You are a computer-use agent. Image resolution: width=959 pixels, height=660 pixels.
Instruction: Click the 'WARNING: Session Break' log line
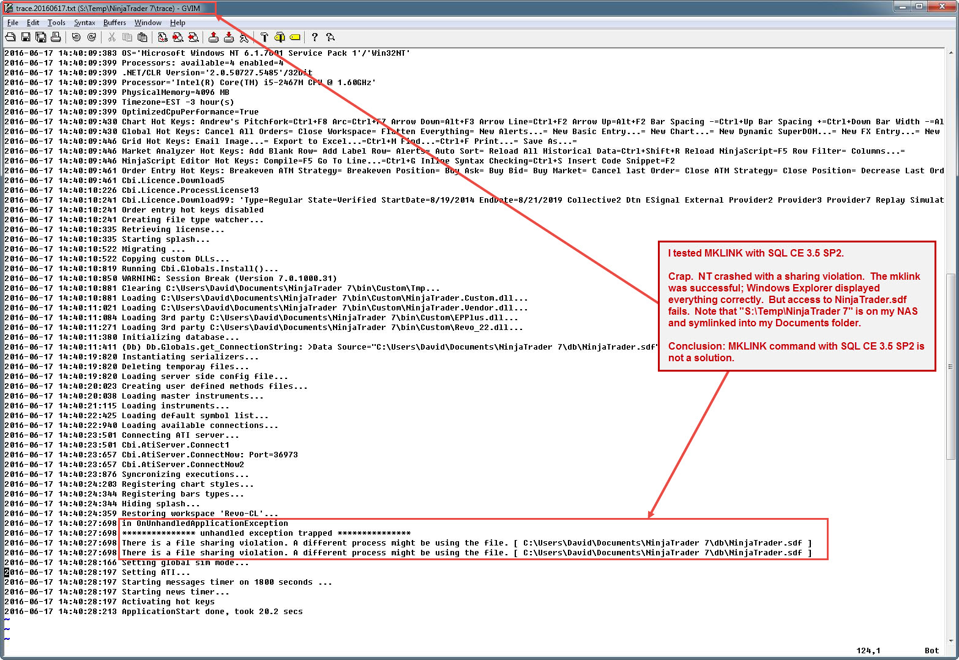click(171, 279)
